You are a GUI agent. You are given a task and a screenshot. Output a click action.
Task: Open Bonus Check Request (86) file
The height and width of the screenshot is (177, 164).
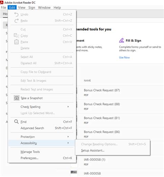click(x=120, y=134)
